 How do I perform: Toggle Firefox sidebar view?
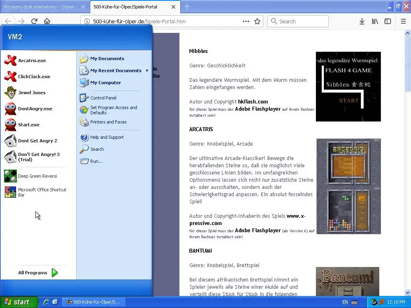[388, 21]
